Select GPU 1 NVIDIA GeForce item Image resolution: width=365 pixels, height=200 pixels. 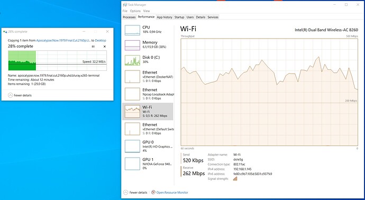pyautogui.click(x=148, y=163)
